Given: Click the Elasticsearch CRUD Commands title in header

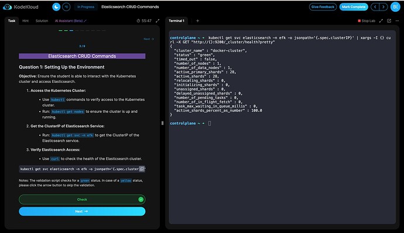Looking at the screenshot, I should (x=130, y=7).
